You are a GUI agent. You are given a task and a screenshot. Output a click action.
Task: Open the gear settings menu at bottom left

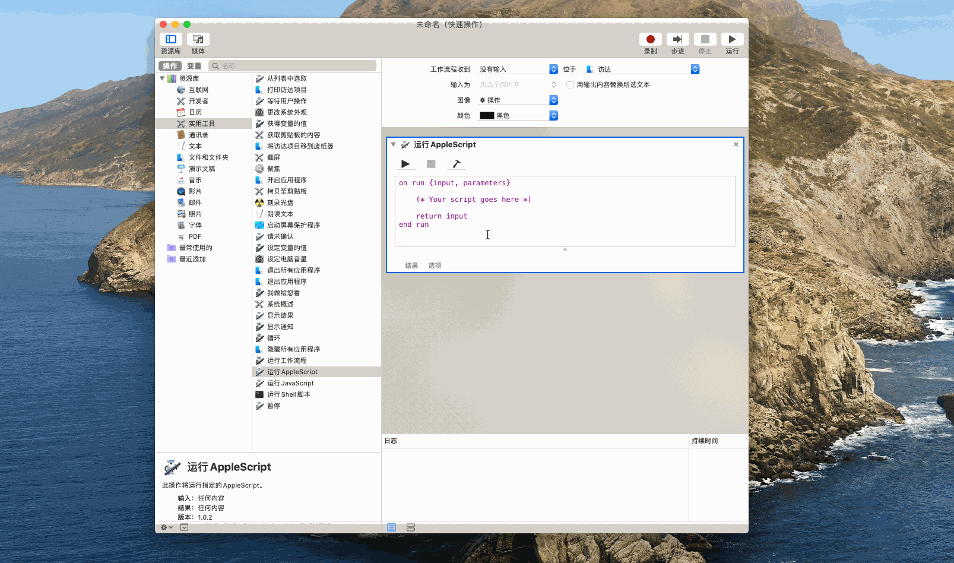166,527
